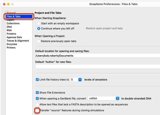Click the red close window button
Screen dimensions: 160x115
click(4, 4)
